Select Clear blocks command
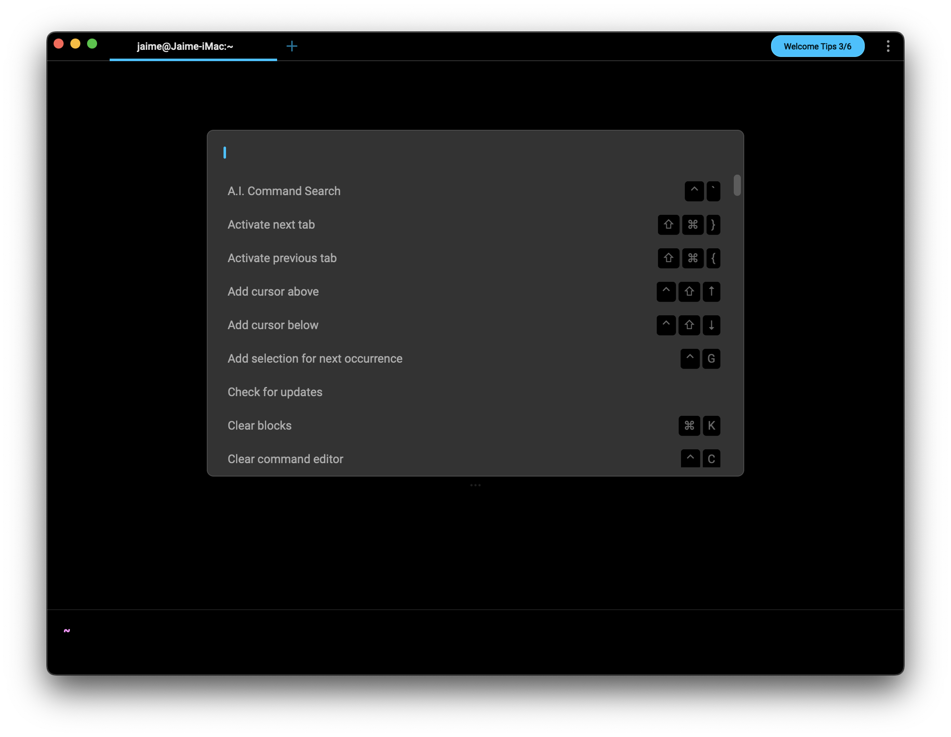 [x=260, y=426]
